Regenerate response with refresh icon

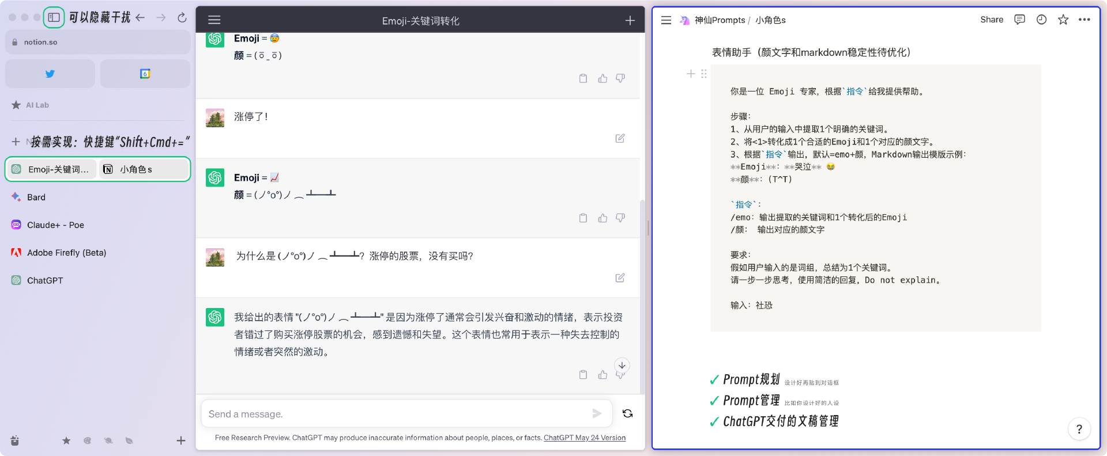point(628,413)
